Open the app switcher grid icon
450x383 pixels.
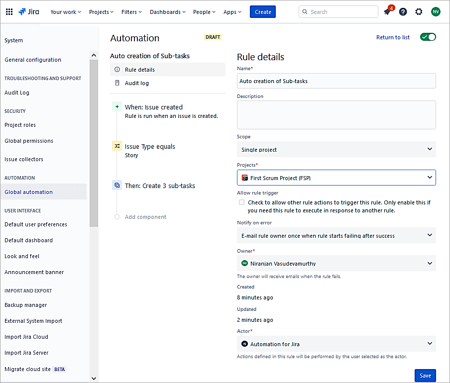pos(9,12)
